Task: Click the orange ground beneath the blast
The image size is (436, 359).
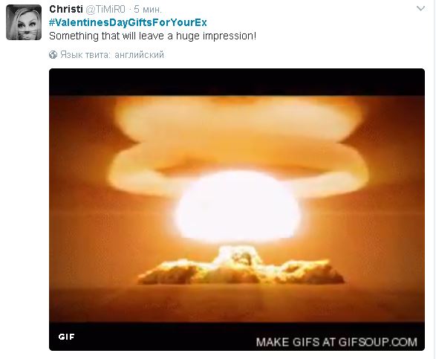Action: click(x=237, y=303)
